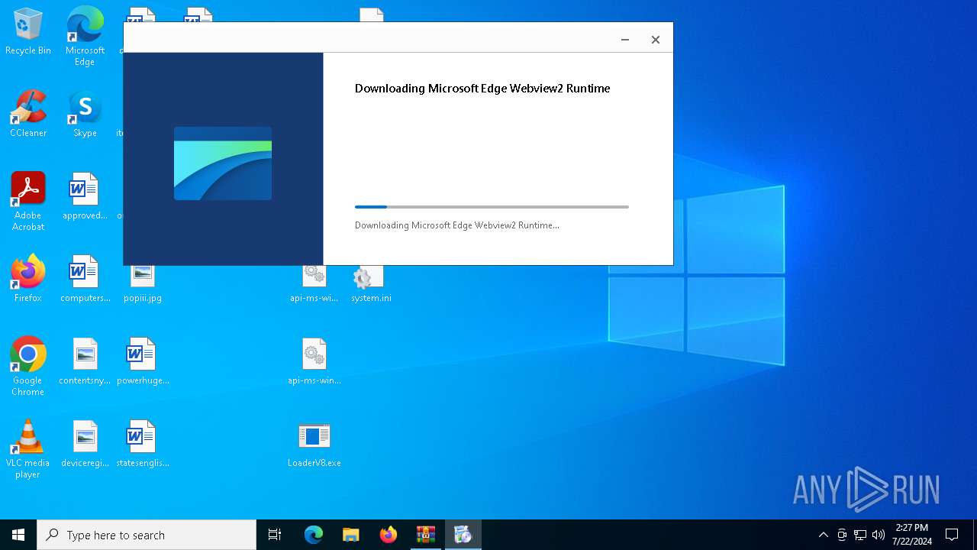Open WinRAR from the taskbar

426,535
